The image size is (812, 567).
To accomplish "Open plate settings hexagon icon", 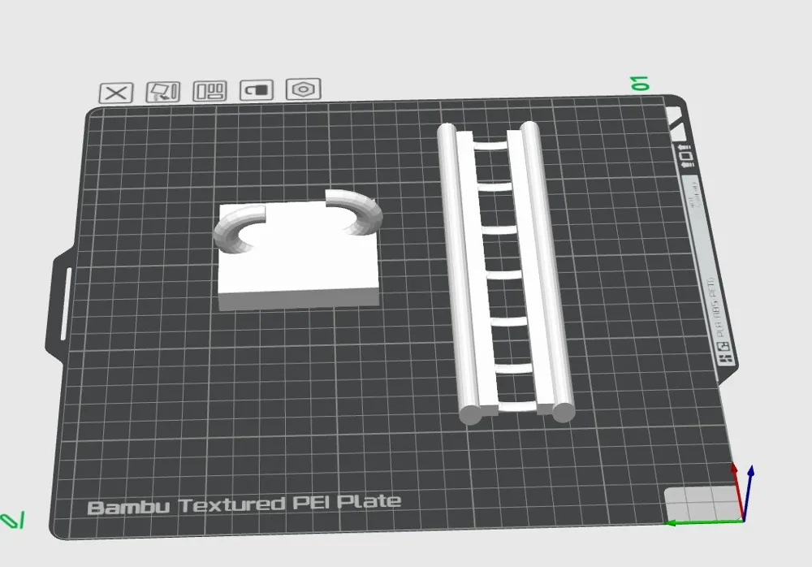I will click(304, 89).
